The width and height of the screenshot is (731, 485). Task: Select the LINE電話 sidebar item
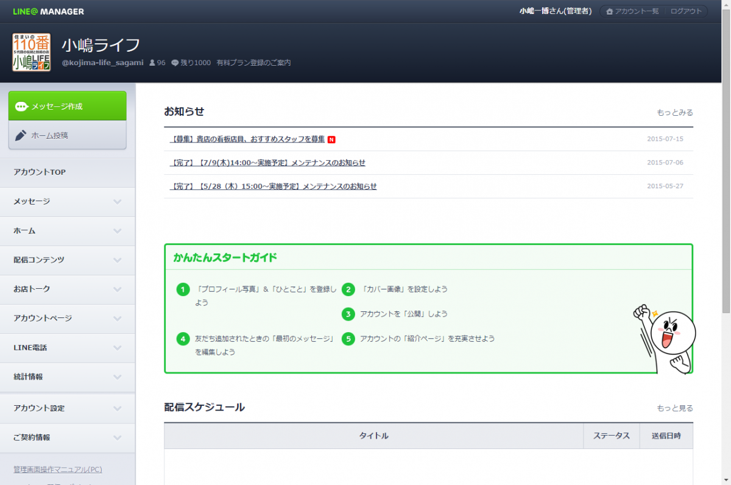coord(68,348)
